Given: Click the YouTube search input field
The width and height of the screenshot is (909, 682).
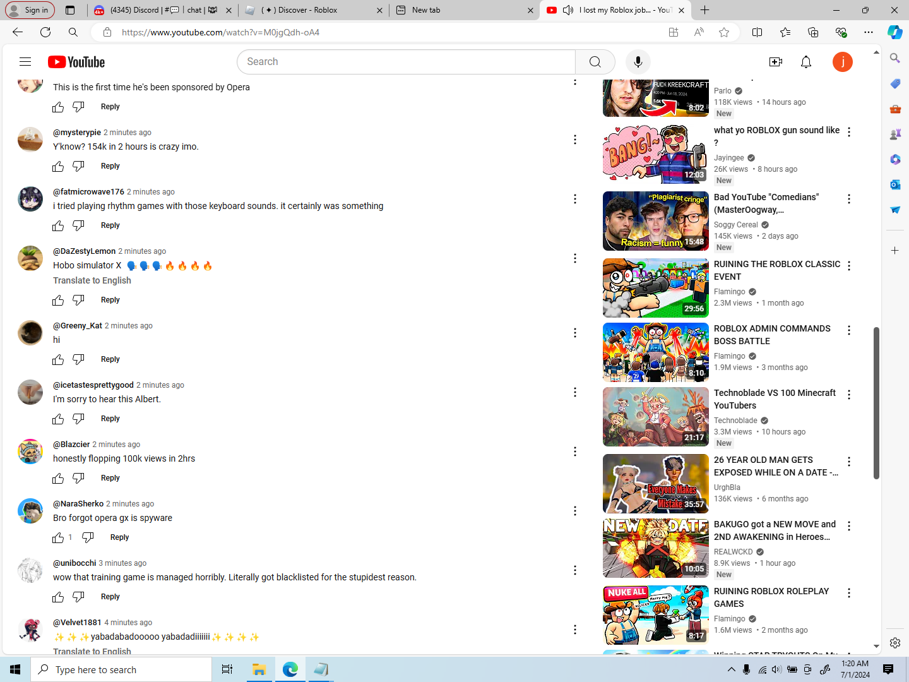Looking at the screenshot, I should (407, 62).
